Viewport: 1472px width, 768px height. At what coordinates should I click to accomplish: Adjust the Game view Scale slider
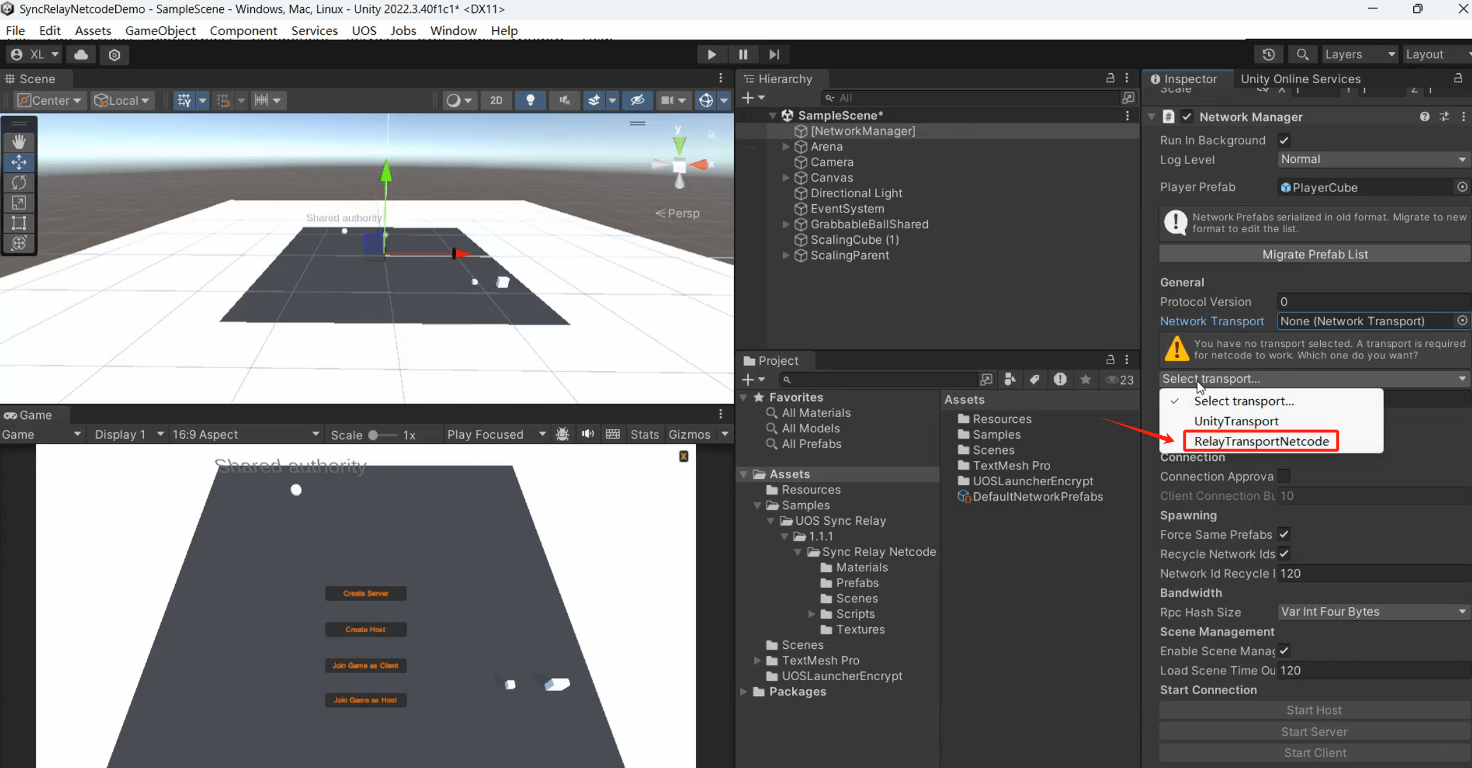coord(374,435)
